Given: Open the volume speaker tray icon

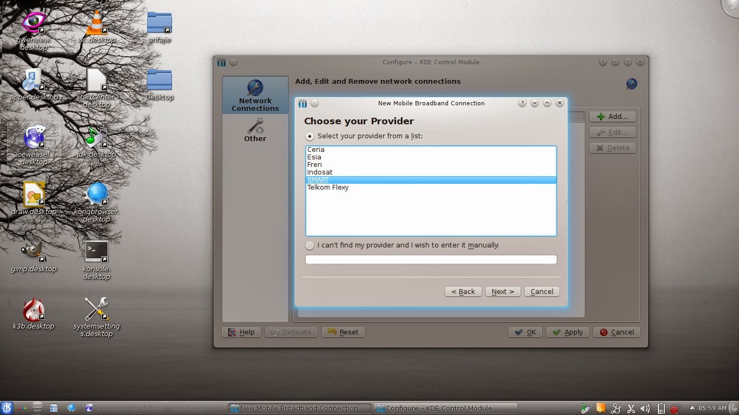Looking at the screenshot, I should pos(645,409).
